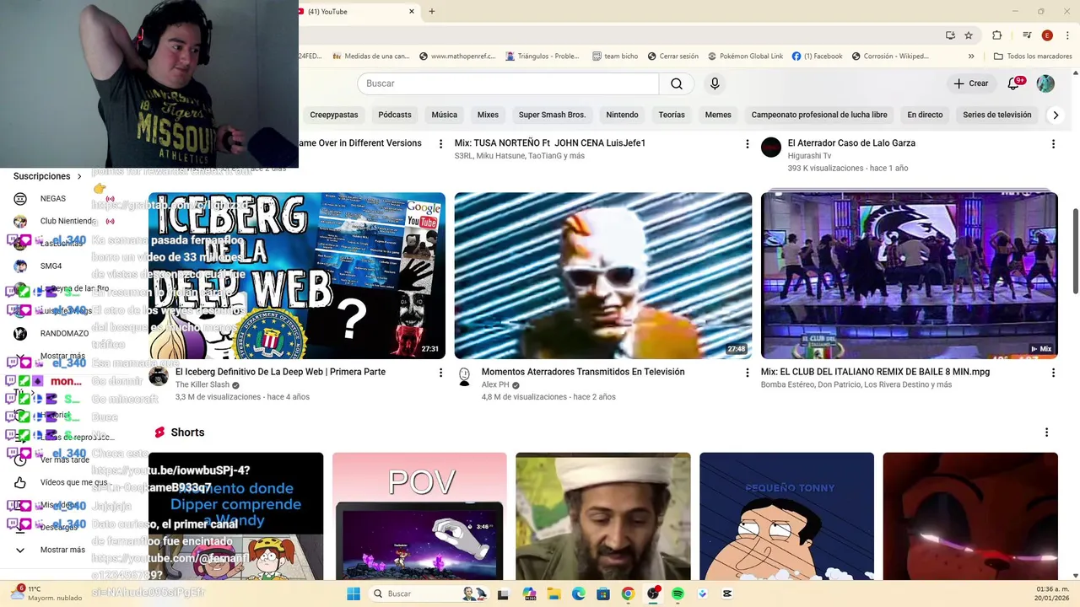Open the Chrome extensions puzzle icon
The image size is (1080, 607).
[996, 35]
